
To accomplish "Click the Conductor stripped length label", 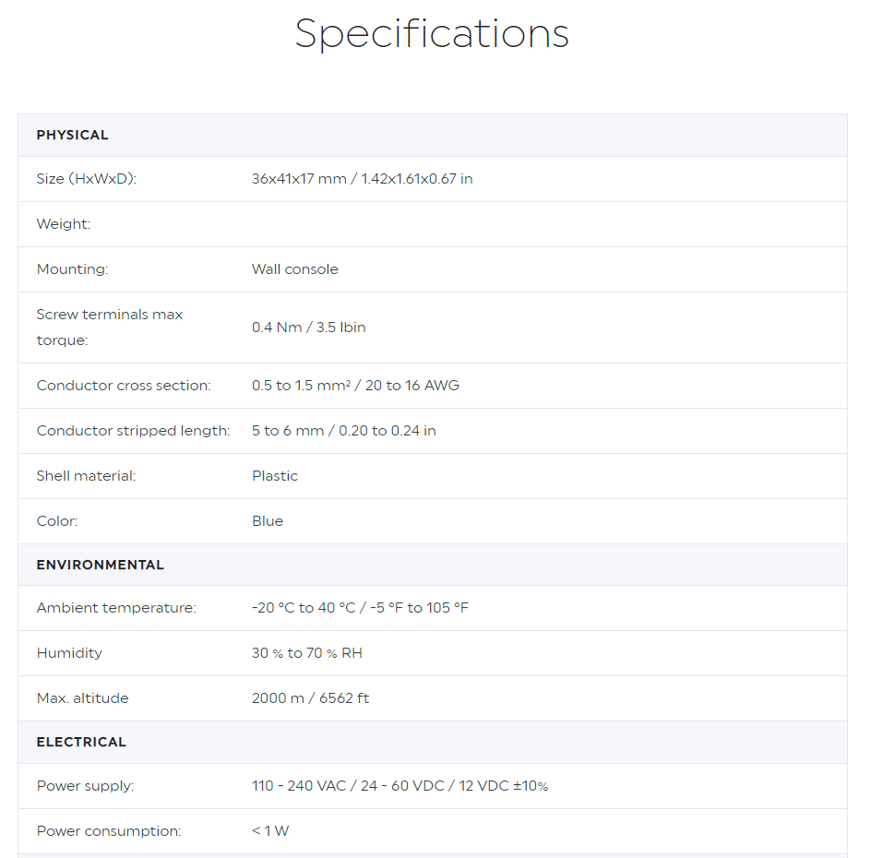I will (x=133, y=431).
